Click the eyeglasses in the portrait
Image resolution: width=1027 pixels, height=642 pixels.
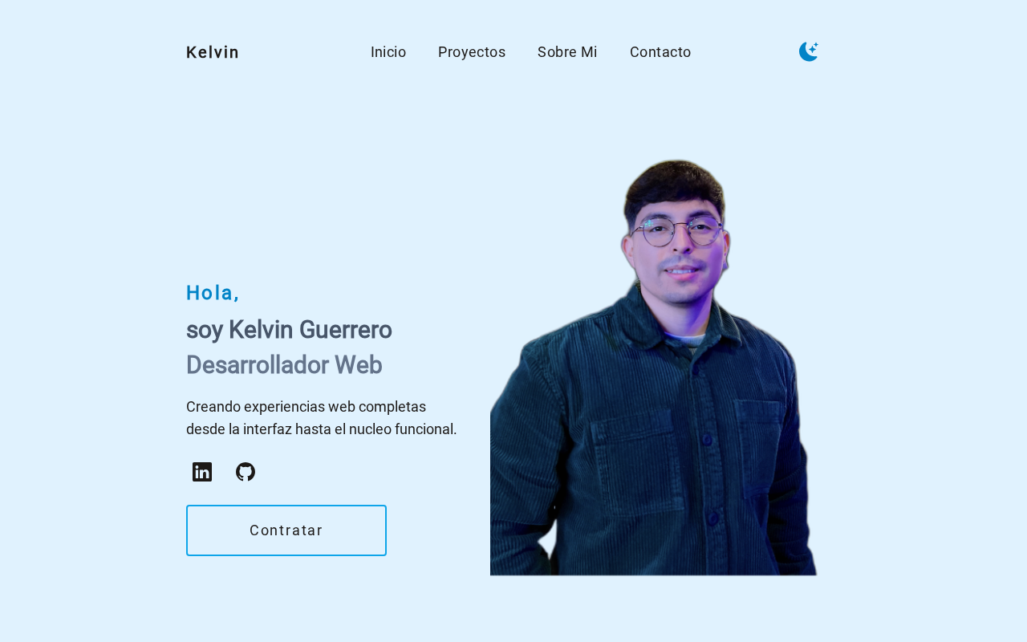tap(676, 231)
